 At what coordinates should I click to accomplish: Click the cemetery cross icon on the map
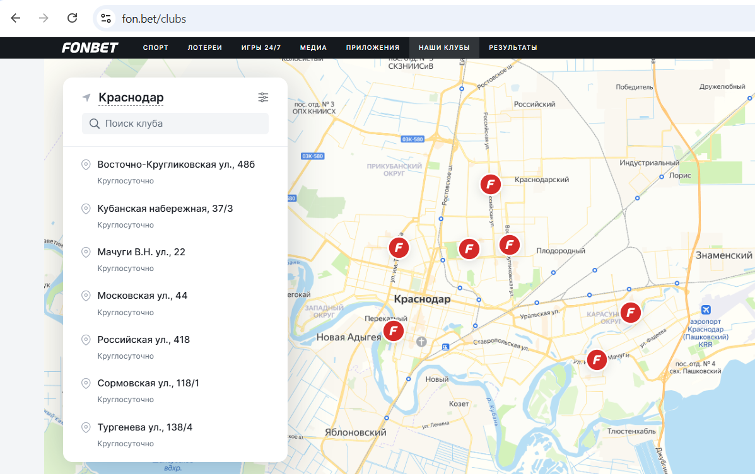421,342
